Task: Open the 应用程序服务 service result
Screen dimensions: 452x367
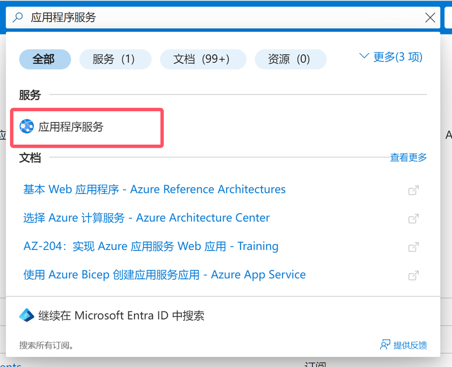Action: (x=87, y=127)
